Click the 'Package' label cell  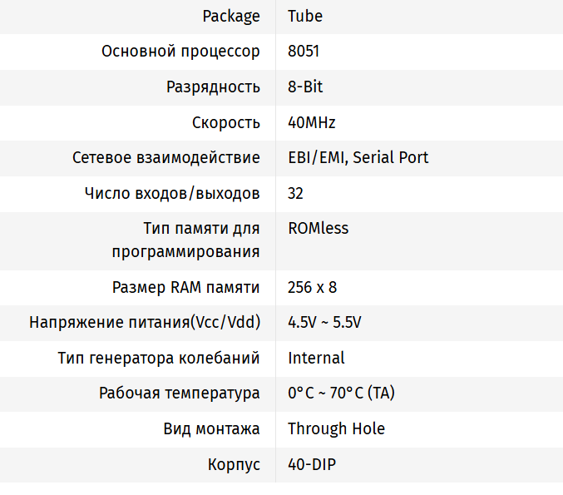[231, 16]
